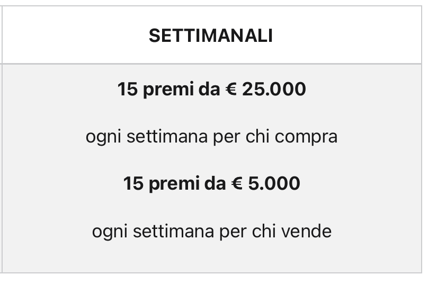Click 'ogni' in the compra line
The image size is (428, 284).
point(103,138)
